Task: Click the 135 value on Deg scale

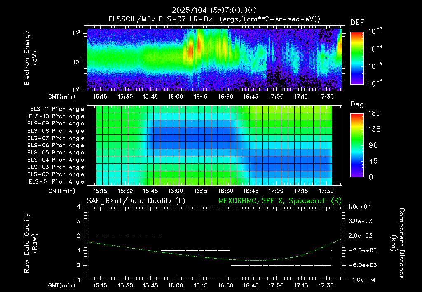Action: (374, 130)
